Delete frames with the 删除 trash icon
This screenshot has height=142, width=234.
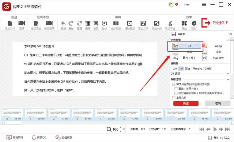click(88, 23)
